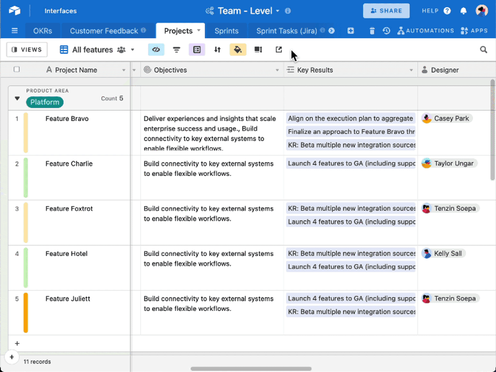Collapse the Platform group triangle
This screenshot has height=372, width=496.
(17, 99)
